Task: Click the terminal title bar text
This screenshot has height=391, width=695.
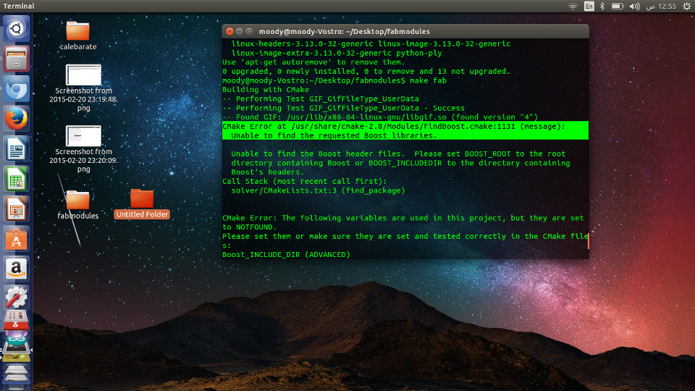Action: coord(345,31)
